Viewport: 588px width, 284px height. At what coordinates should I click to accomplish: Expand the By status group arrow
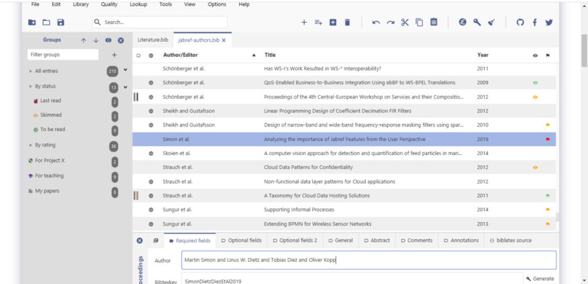click(x=30, y=86)
